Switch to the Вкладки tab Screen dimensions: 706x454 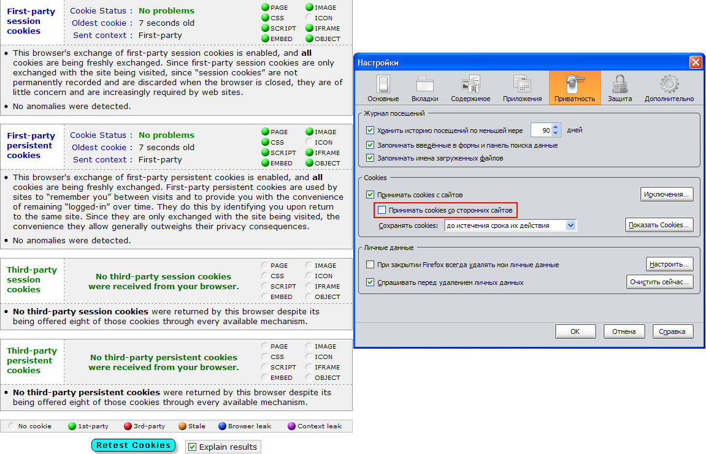(424, 89)
